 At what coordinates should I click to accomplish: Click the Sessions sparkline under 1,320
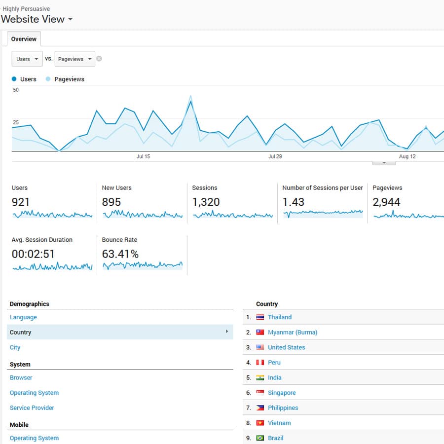coord(233,215)
